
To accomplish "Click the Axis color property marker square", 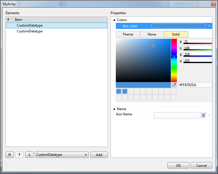I will (209, 26).
